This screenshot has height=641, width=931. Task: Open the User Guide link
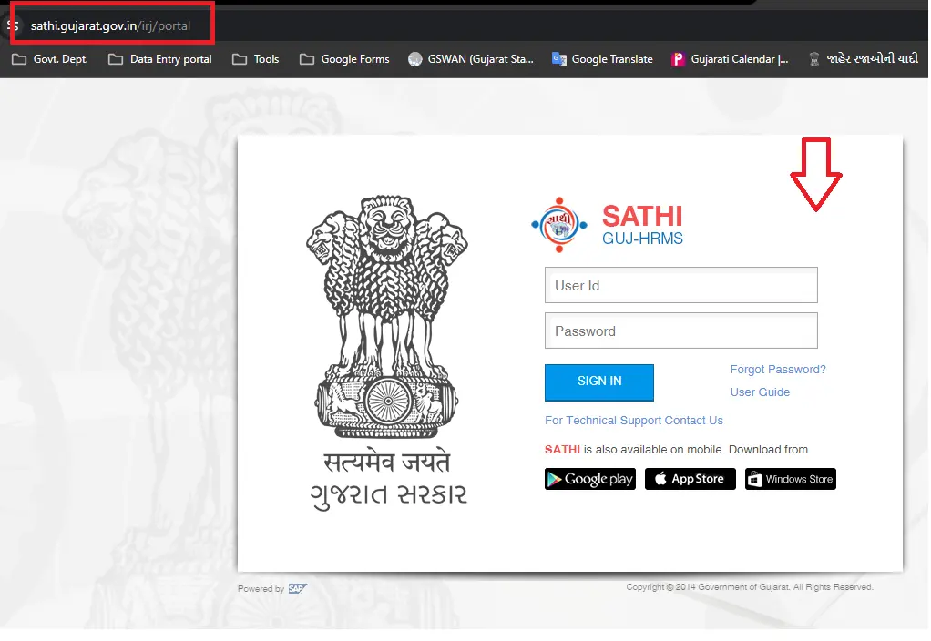760,392
